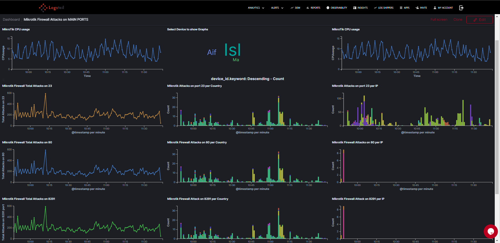The height and width of the screenshot is (243, 500).
Task: Click the scrollbar up arrow
Action: (x=497, y=16)
